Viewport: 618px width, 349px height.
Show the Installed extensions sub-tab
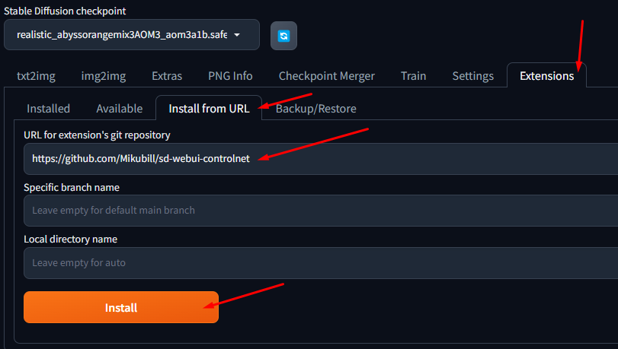pyautogui.click(x=48, y=109)
